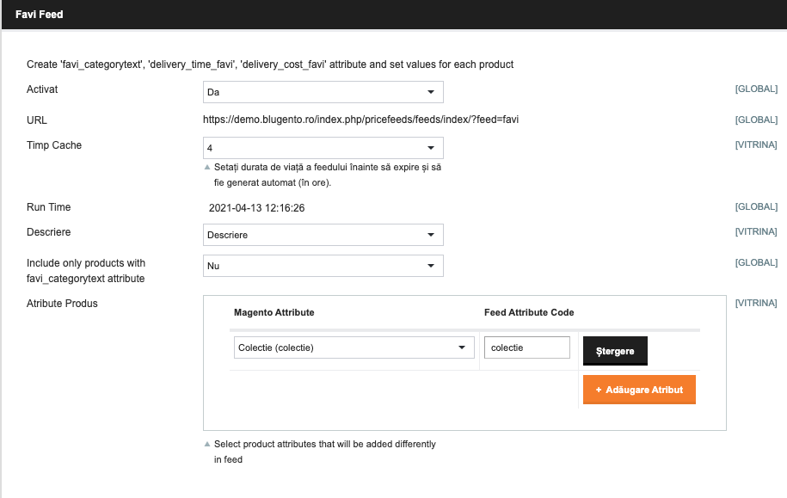Click the Magento Attribute column header
The image size is (787, 498).
point(274,312)
